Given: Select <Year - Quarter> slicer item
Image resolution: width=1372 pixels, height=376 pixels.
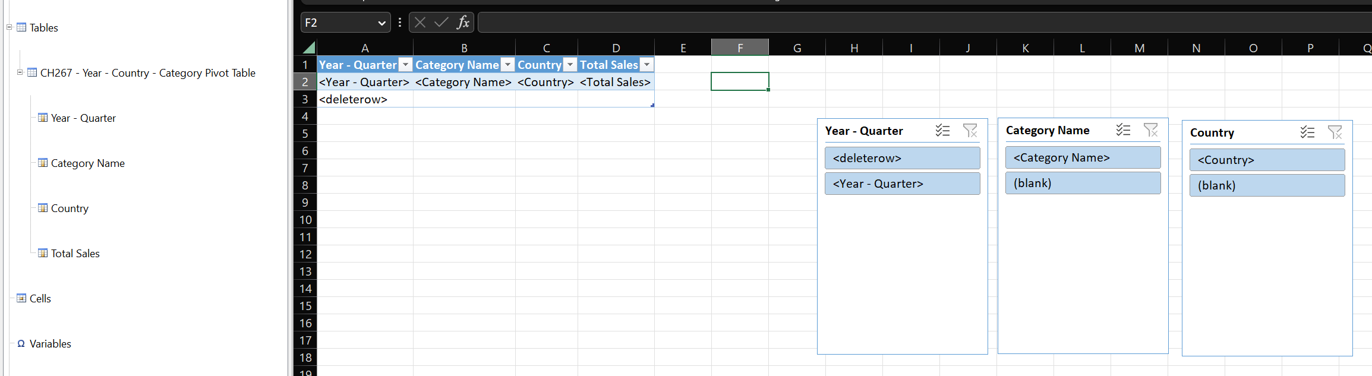Looking at the screenshot, I should pos(902,184).
